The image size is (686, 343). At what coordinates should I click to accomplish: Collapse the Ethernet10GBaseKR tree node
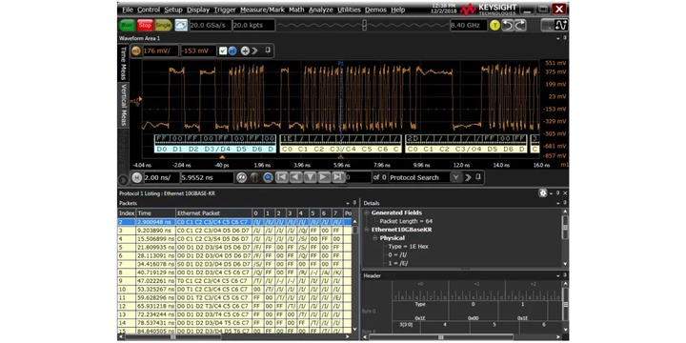point(366,230)
